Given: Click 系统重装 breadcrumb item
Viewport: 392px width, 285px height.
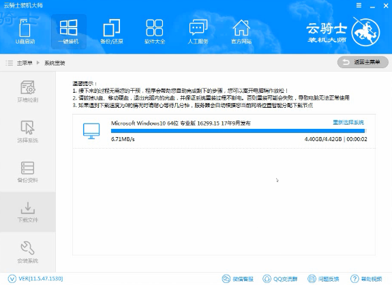Looking at the screenshot, I should coord(55,63).
